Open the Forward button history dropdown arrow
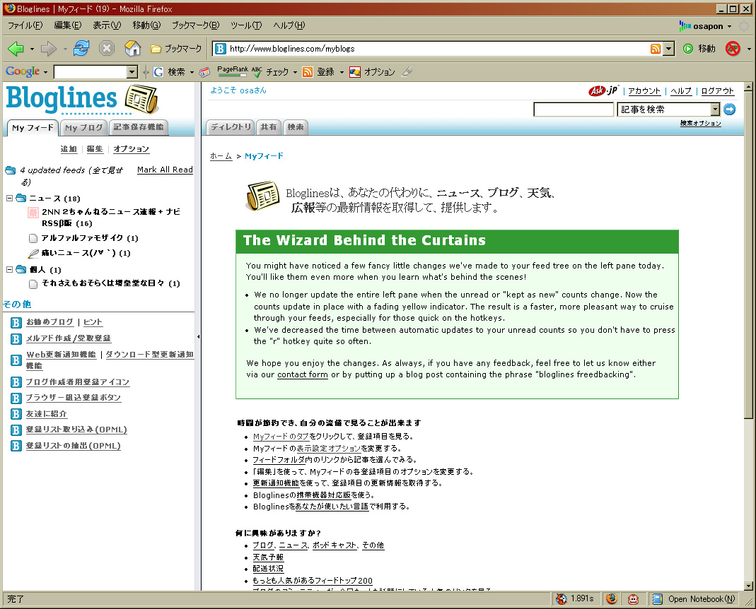The width and height of the screenshot is (756, 609). pos(64,49)
